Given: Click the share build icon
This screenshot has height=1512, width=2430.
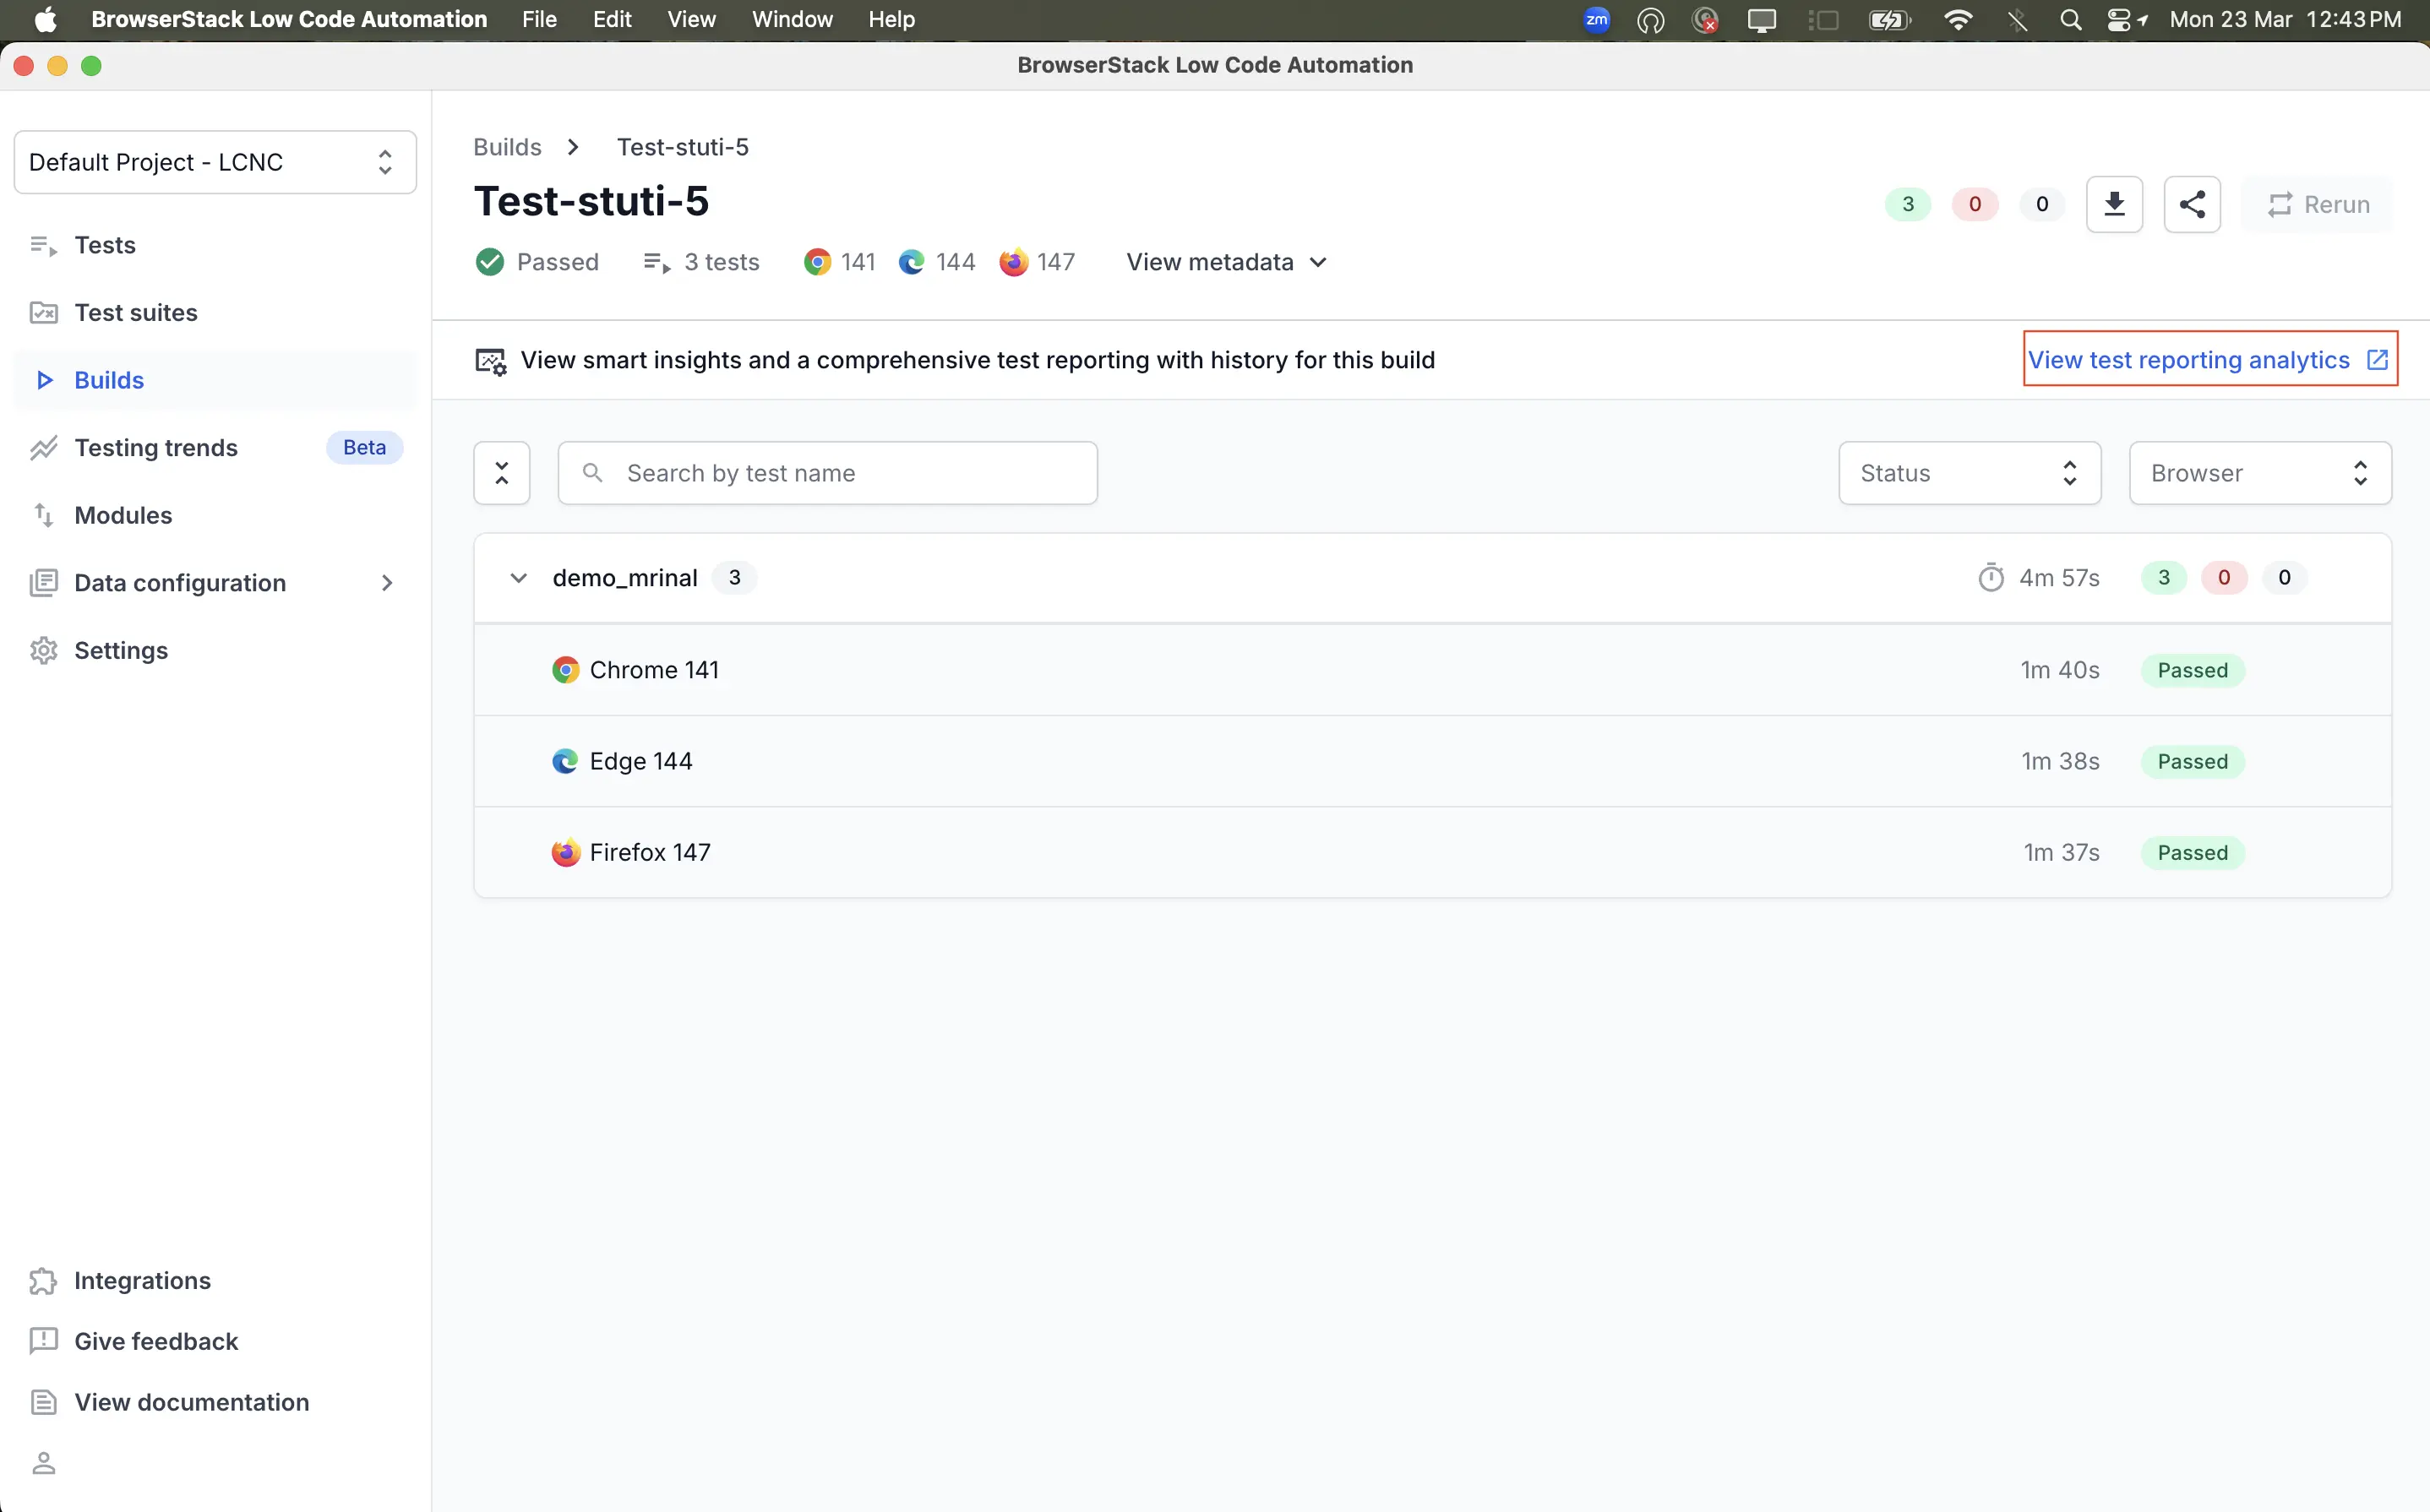Looking at the screenshot, I should [2192, 204].
